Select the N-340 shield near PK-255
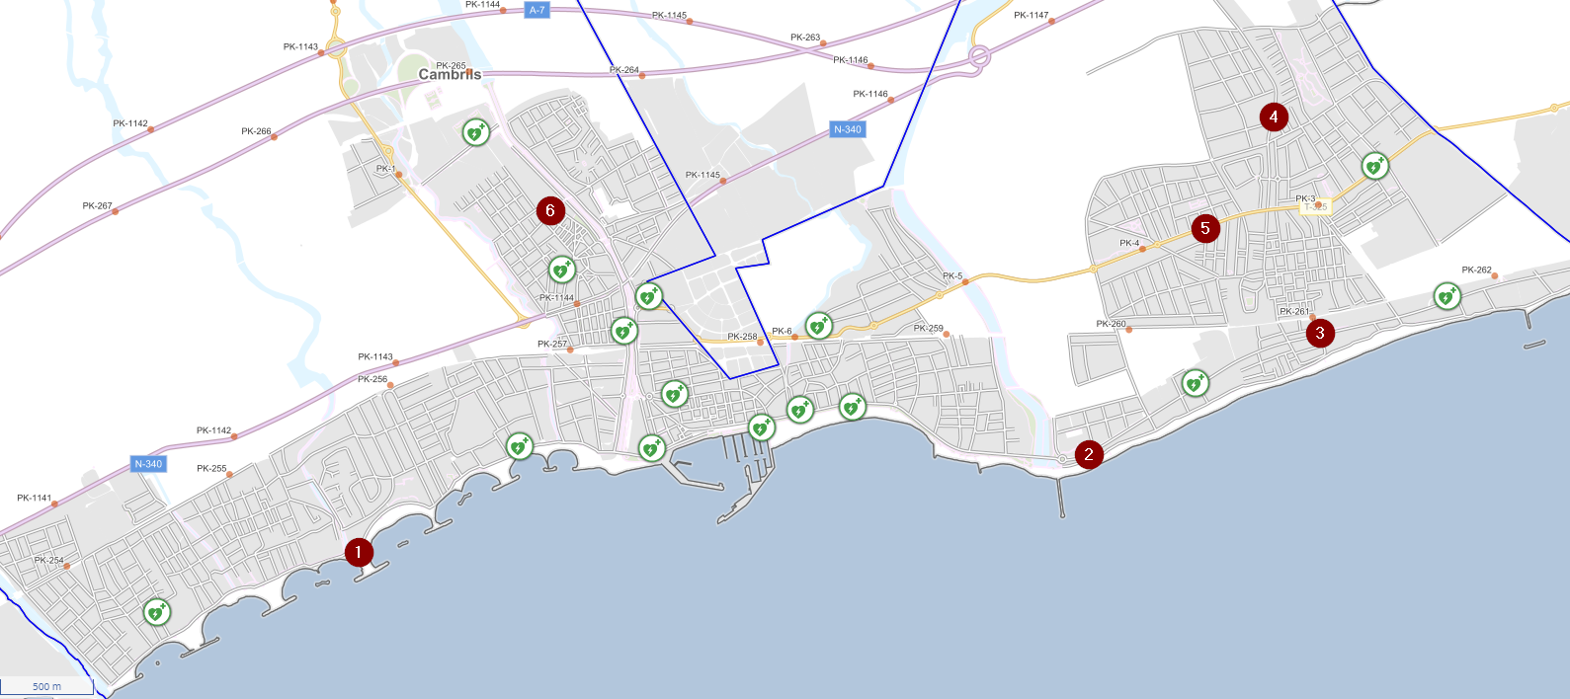Screen dimensions: 1570x699 point(148,464)
